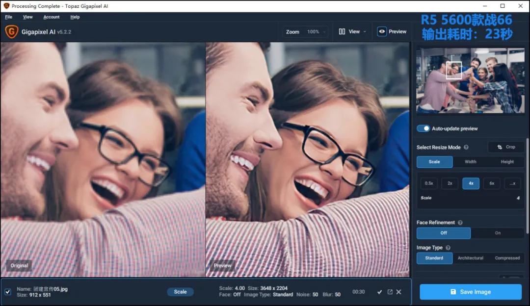The image size is (530, 306).
Task: Select the custom scale option
Action: [x=512, y=183]
